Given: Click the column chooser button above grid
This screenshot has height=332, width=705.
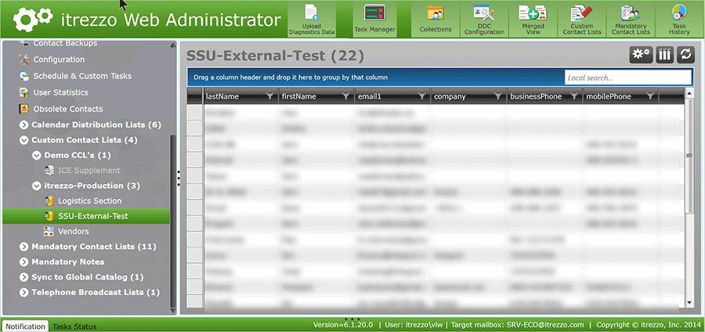Looking at the screenshot, I should tap(664, 55).
